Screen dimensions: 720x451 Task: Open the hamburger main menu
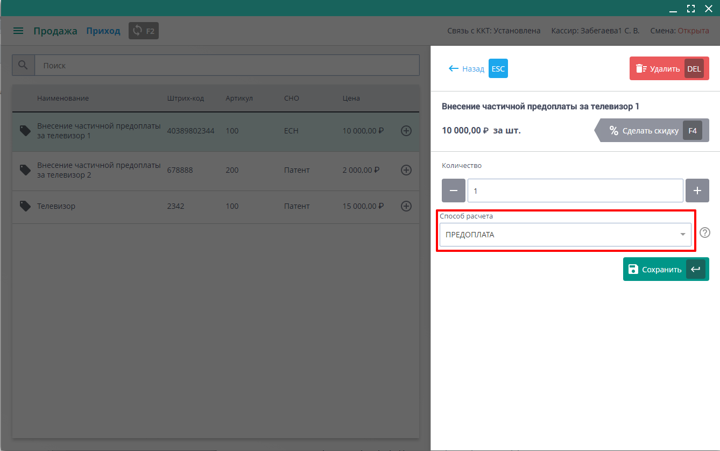tap(18, 31)
